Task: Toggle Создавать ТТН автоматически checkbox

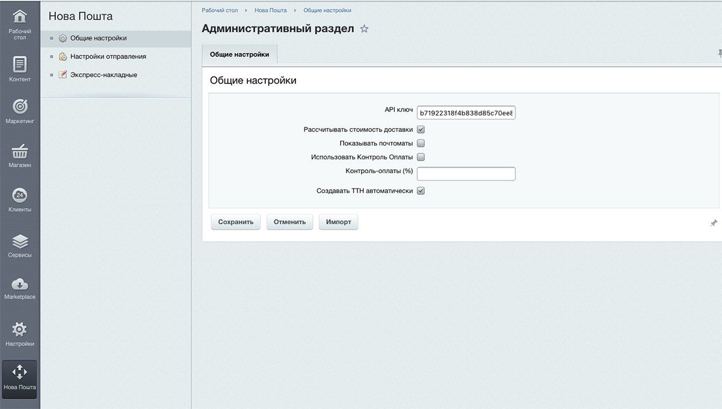Action: pyautogui.click(x=421, y=191)
